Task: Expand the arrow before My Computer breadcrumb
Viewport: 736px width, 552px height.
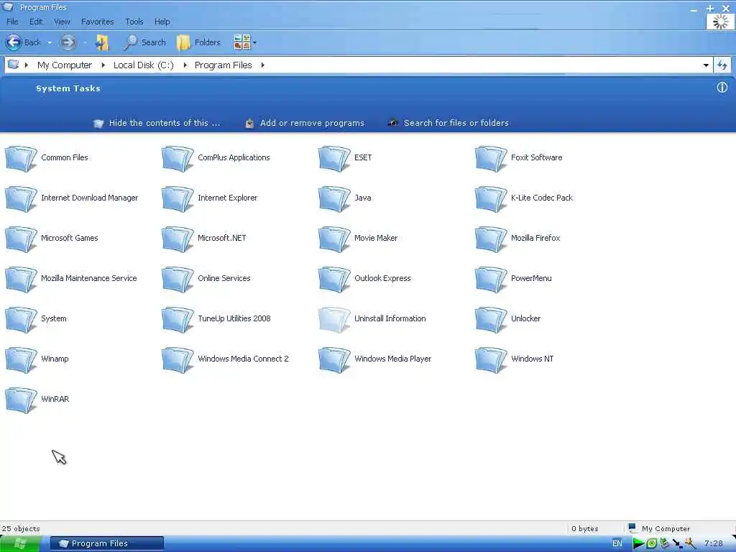Action: pyautogui.click(x=27, y=65)
